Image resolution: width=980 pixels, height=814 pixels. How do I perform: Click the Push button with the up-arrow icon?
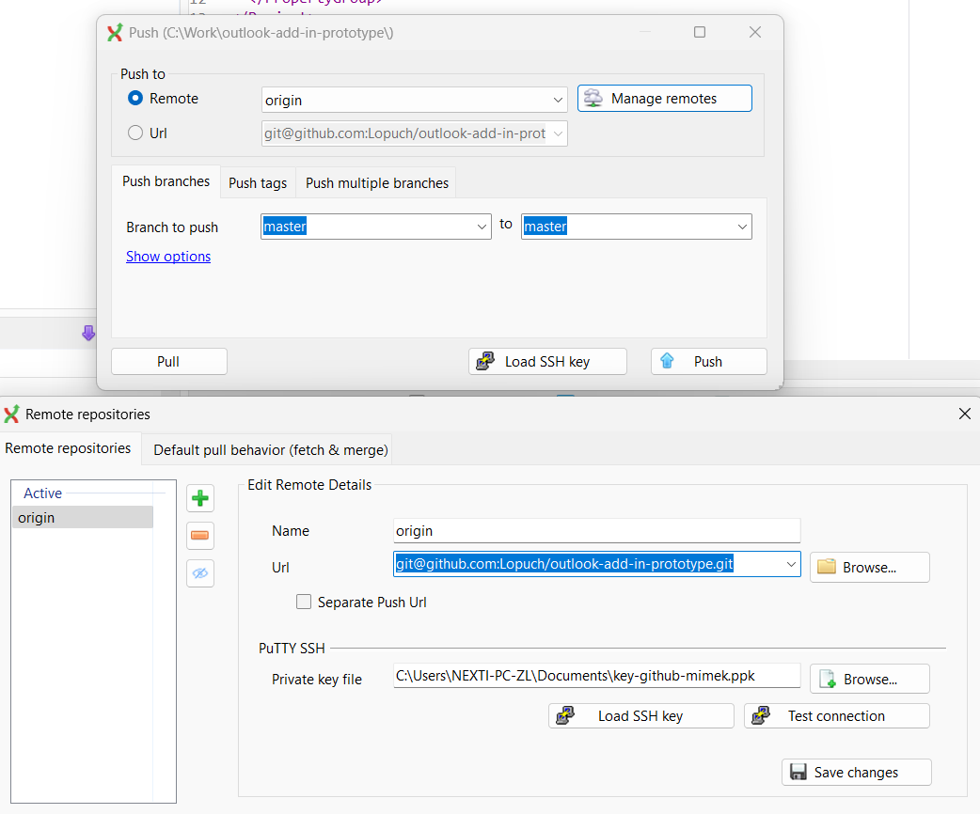pos(708,361)
